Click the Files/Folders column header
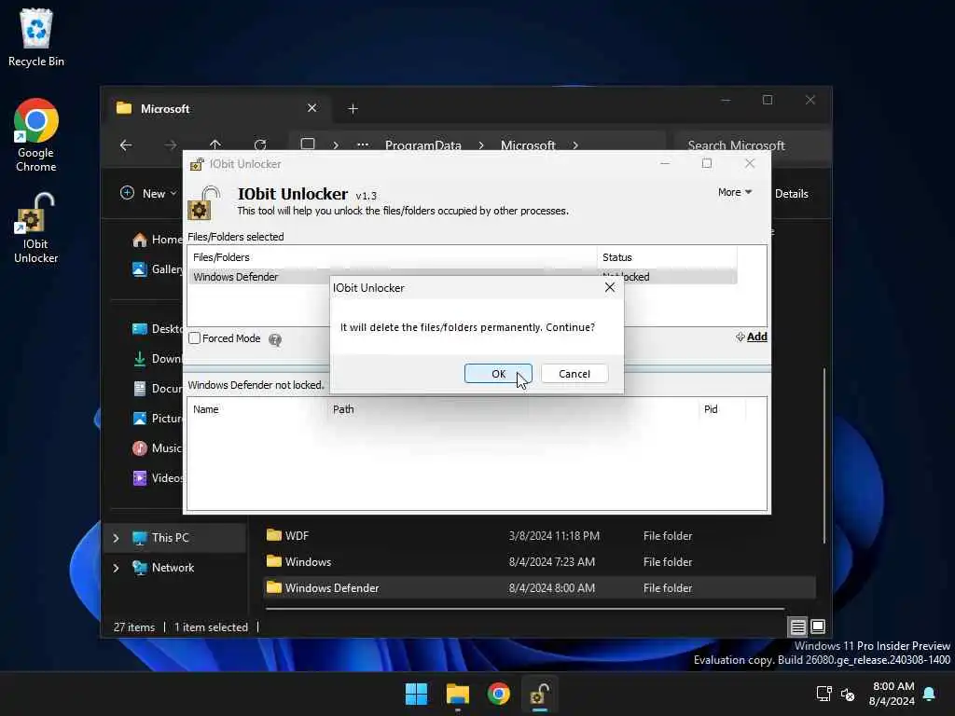The image size is (955, 716). pyautogui.click(x=393, y=257)
